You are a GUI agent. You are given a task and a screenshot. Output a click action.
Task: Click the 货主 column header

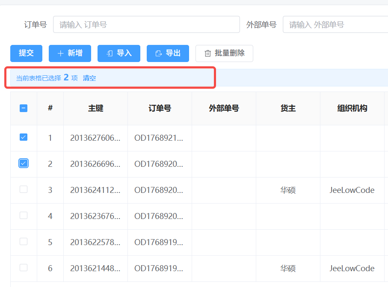[x=288, y=109]
